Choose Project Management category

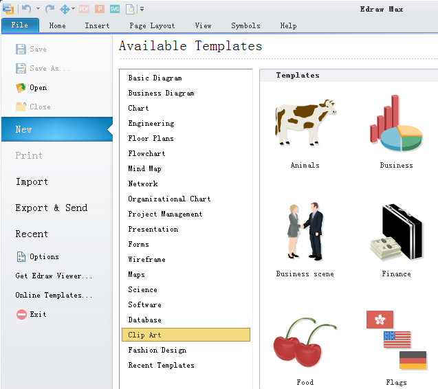click(165, 214)
